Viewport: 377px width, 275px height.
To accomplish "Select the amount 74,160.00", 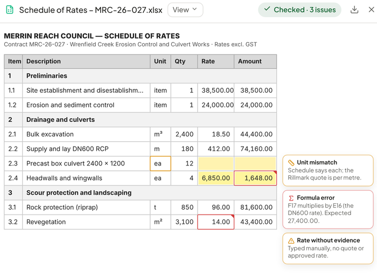I will (255, 149).
